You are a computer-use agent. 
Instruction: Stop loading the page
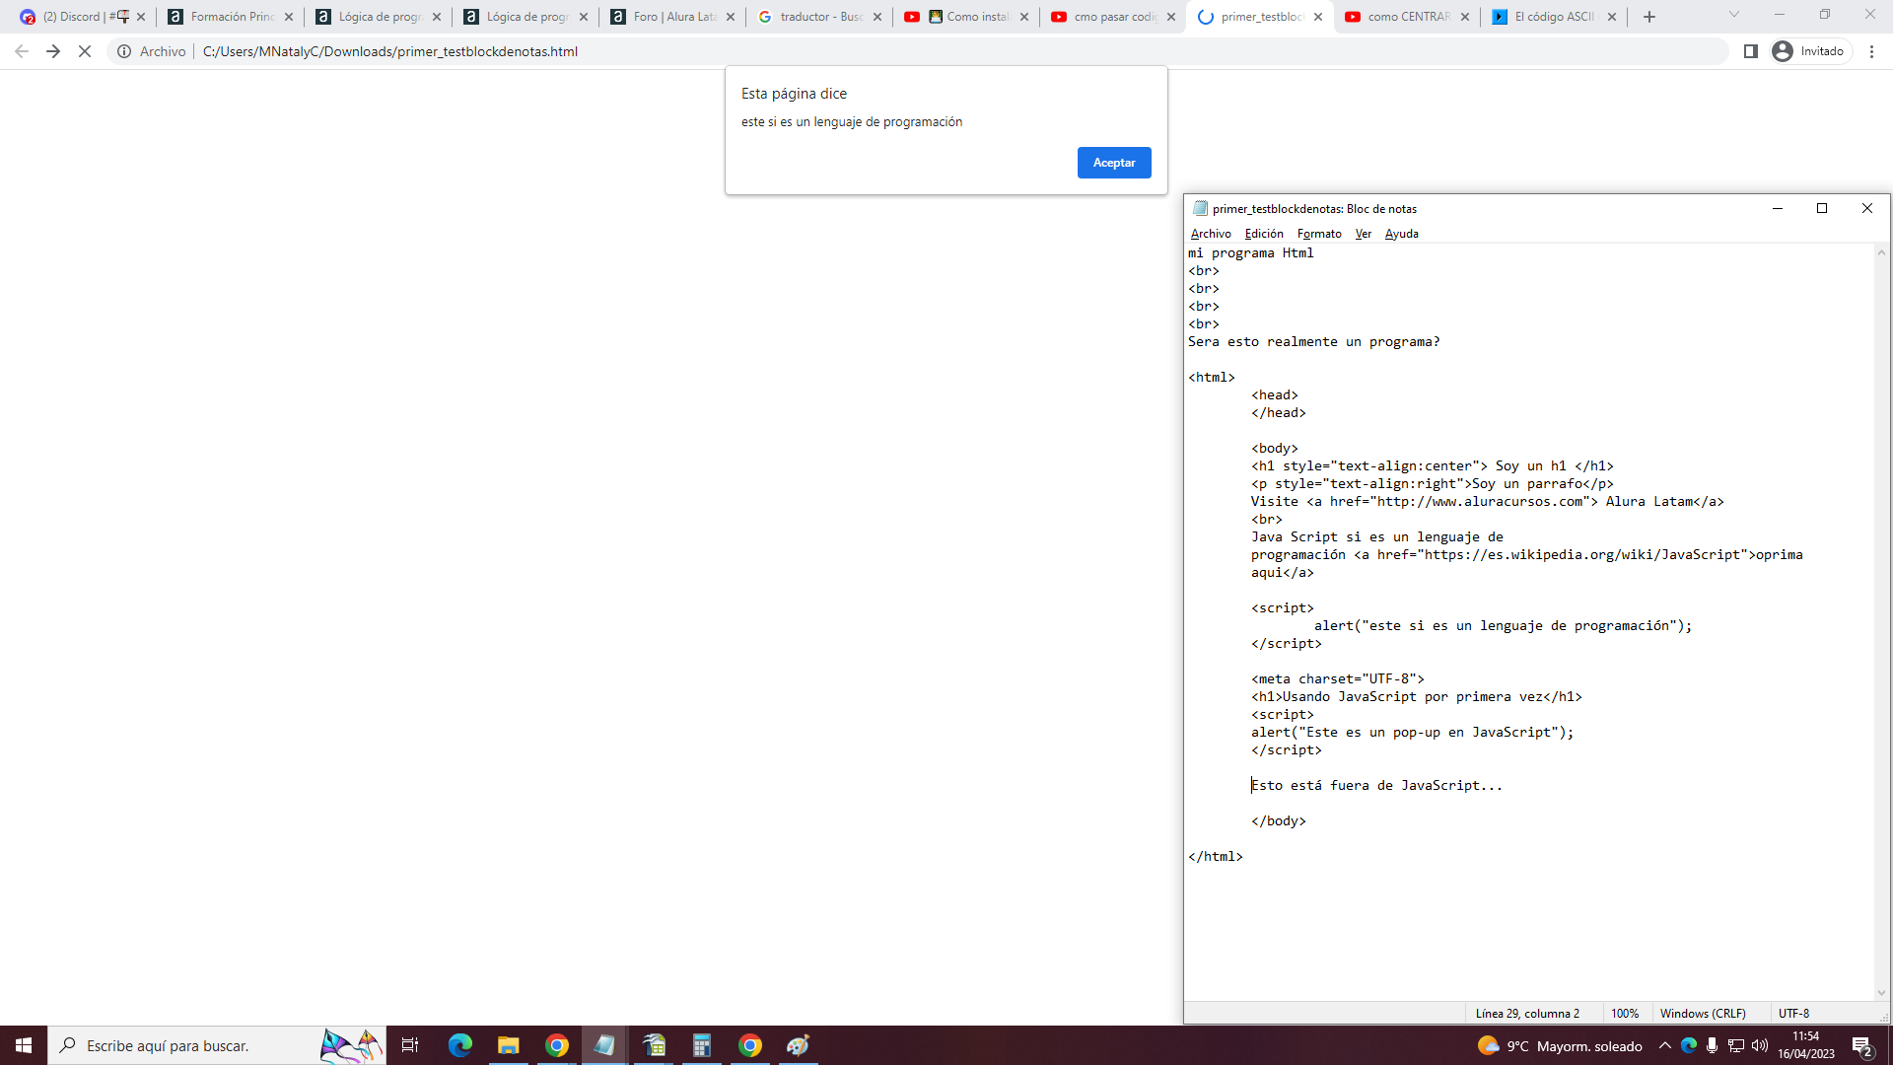click(85, 51)
